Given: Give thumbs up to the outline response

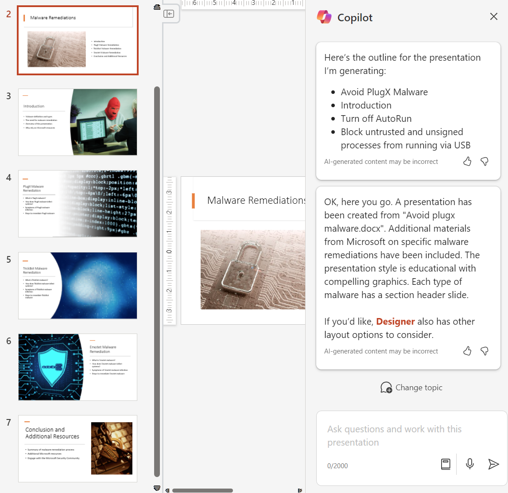Looking at the screenshot, I should pos(467,161).
